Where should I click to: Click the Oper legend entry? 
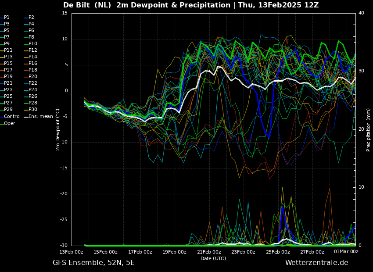point(7,123)
